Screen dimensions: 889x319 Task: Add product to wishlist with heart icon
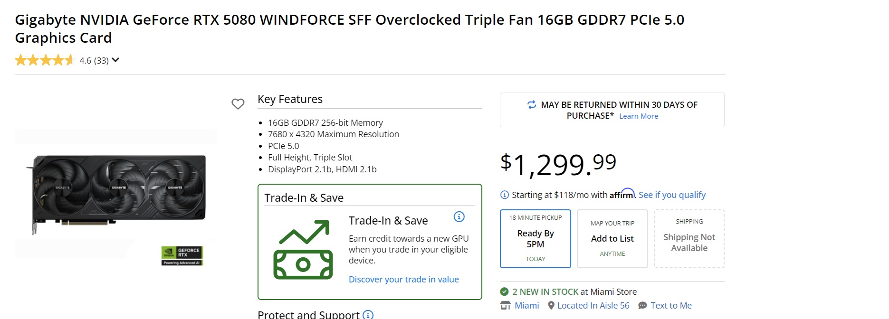(x=238, y=103)
